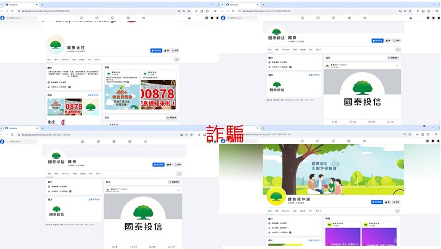This screenshot has height=249, width=441.
Task: Share the post in upper-right 國泰投信 window
Action: [x=390, y=121]
